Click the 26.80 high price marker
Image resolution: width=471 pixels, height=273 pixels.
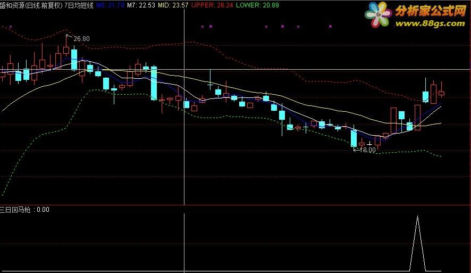(81, 38)
